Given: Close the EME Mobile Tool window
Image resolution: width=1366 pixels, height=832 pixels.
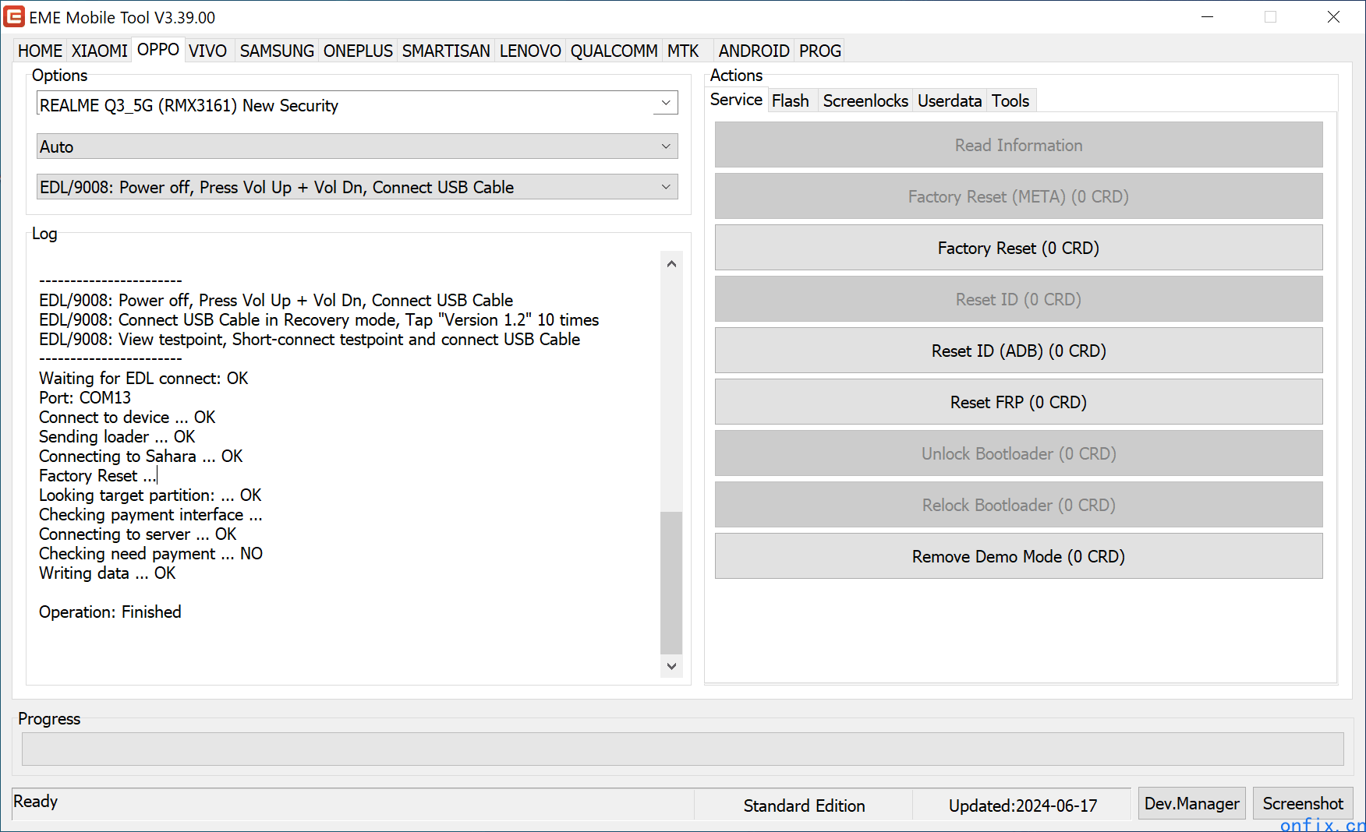Looking at the screenshot, I should pyautogui.click(x=1333, y=17).
